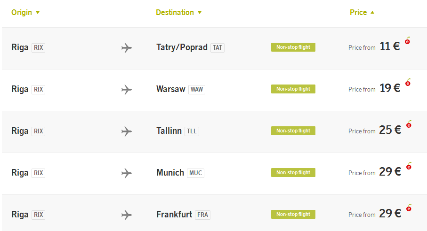Click the cherry icon in the Frankfurt row
The width and height of the screenshot is (427, 231).
(409, 208)
